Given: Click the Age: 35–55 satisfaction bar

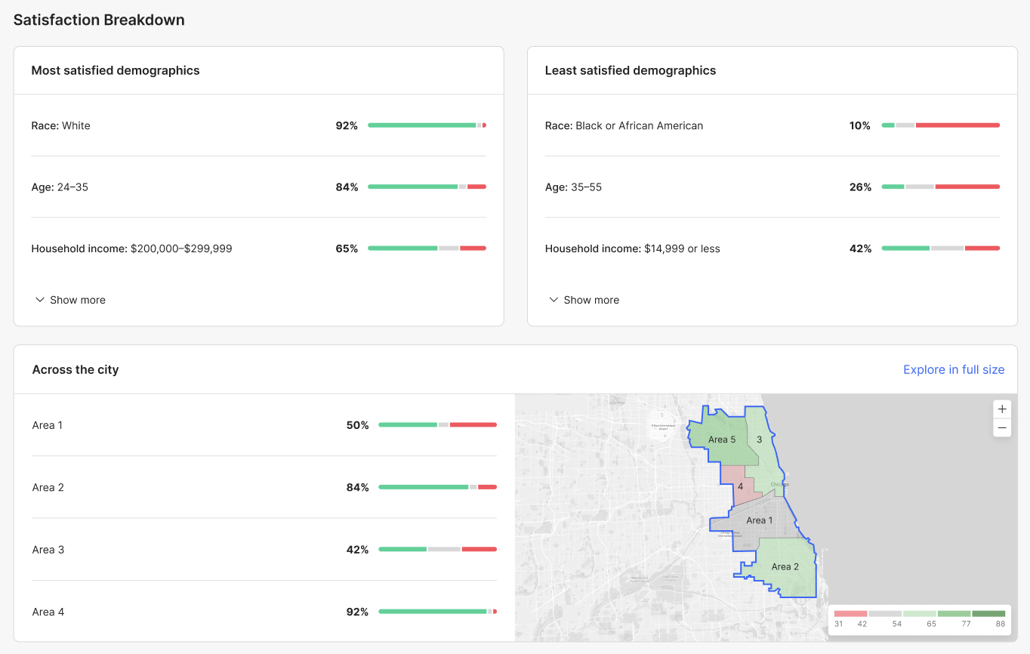Looking at the screenshot, I should click(940, 187).
